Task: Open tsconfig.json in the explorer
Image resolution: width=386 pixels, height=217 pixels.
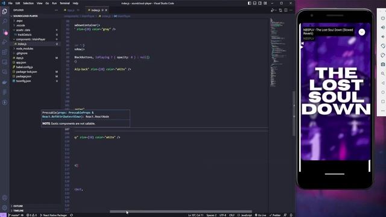Action: (24, 81)
